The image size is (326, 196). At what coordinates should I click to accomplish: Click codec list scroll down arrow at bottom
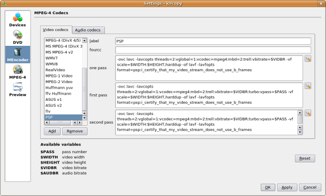tap(85, 118)
